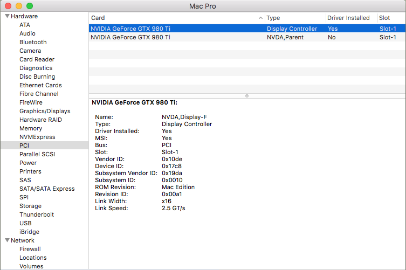Click the 'No' driver installed cell
This screenshot has height=270, width=406.
(332, 37)
